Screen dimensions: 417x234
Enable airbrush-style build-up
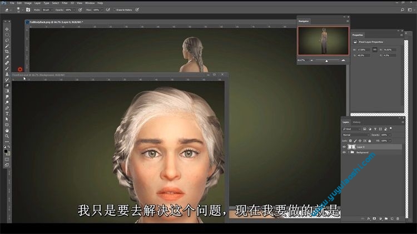(x=108, y=10)
